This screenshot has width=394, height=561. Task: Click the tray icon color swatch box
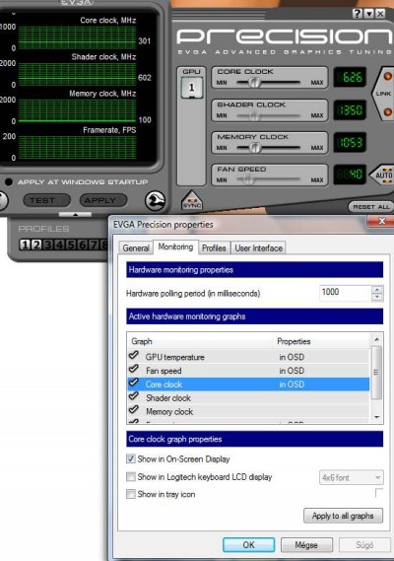tap(379, 493)
